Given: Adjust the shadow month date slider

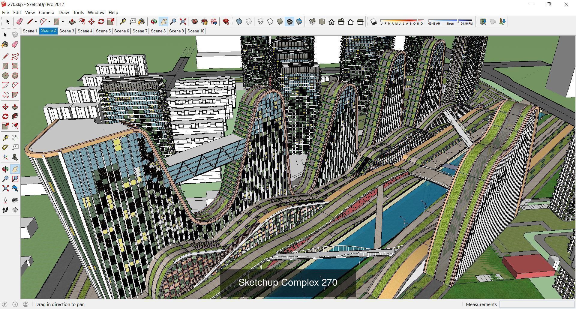Looking at the screenshot, I should click(402, 22).
